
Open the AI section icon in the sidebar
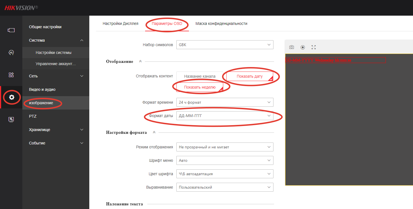click(x=11, y=53)
